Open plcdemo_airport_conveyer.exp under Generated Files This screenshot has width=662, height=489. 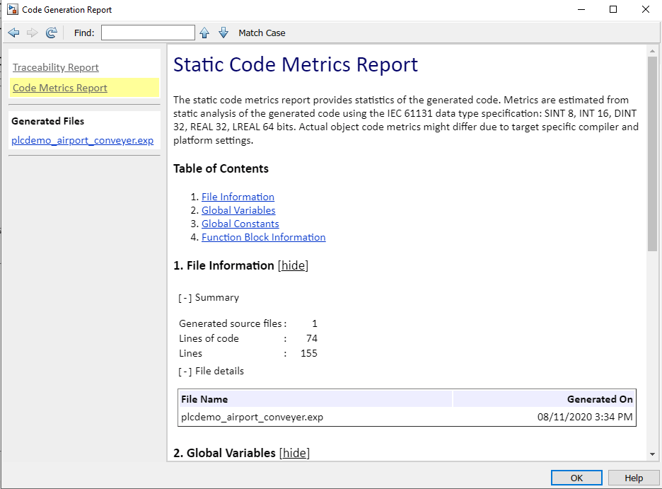click(x=82, y=140)
